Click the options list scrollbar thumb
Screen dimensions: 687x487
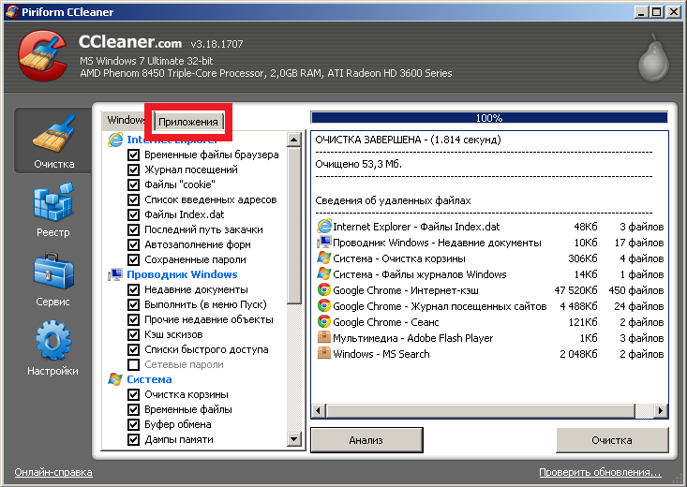click(294, 226)
